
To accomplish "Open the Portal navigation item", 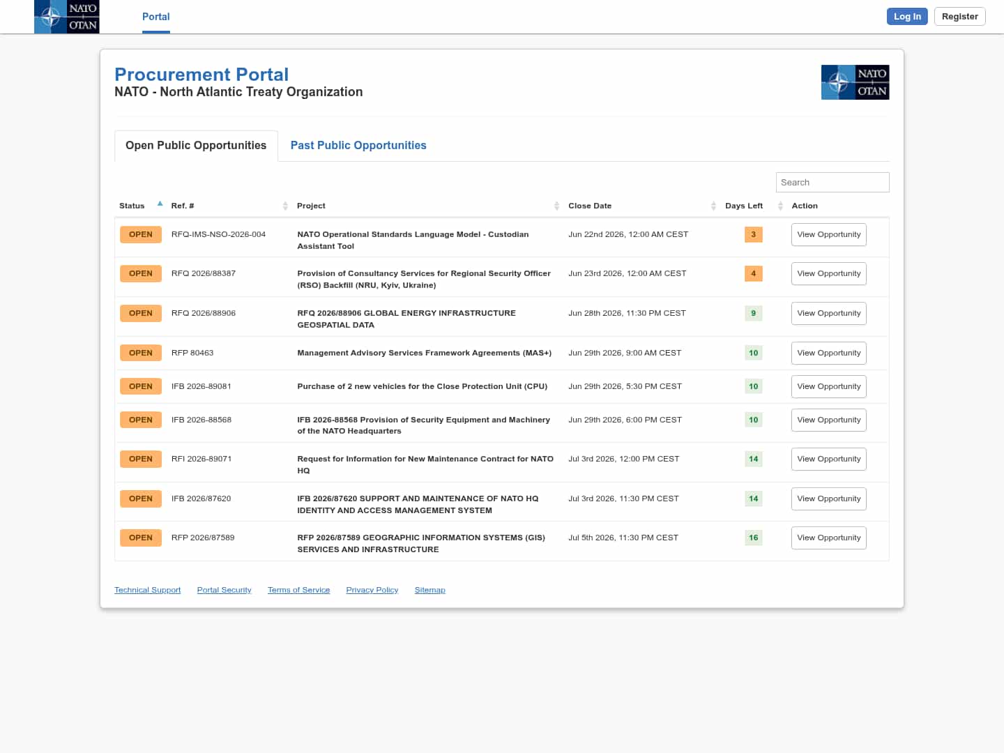I will pyautogui.click(x=156, y=17).
